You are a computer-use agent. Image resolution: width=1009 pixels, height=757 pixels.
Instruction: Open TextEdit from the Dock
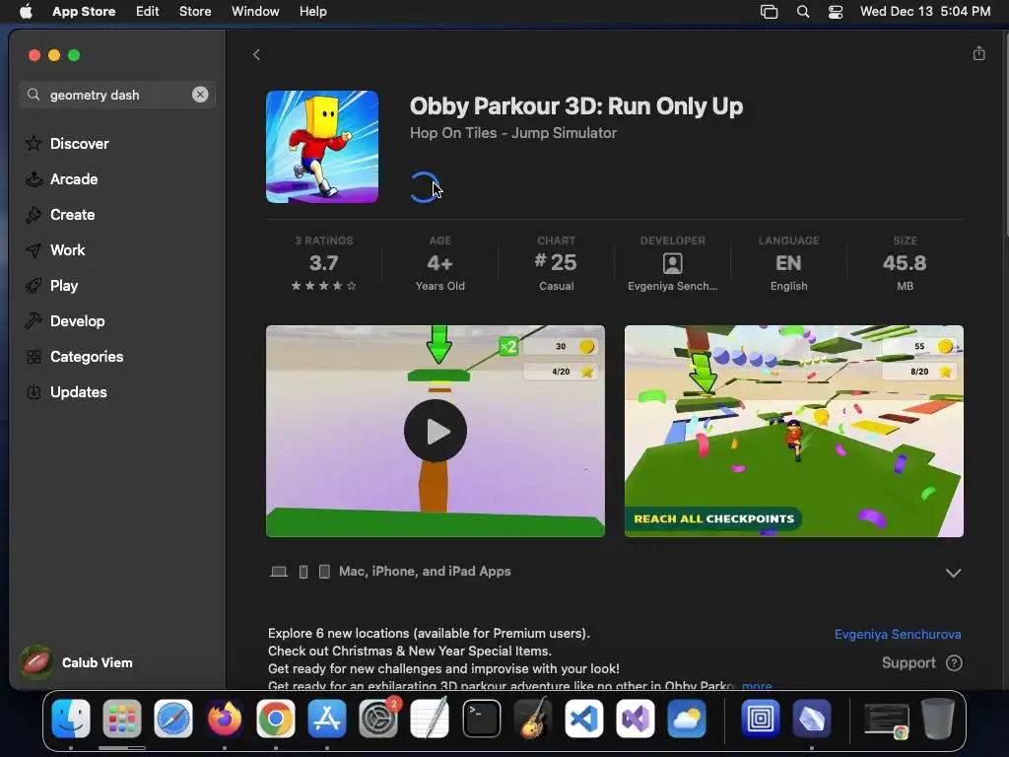[x=430, y=719]
